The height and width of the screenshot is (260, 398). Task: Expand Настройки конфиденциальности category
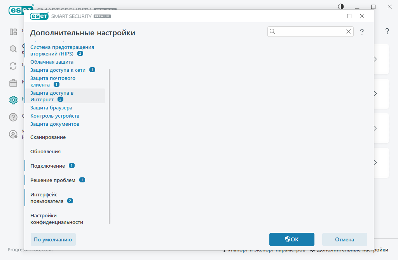[57, 219]
